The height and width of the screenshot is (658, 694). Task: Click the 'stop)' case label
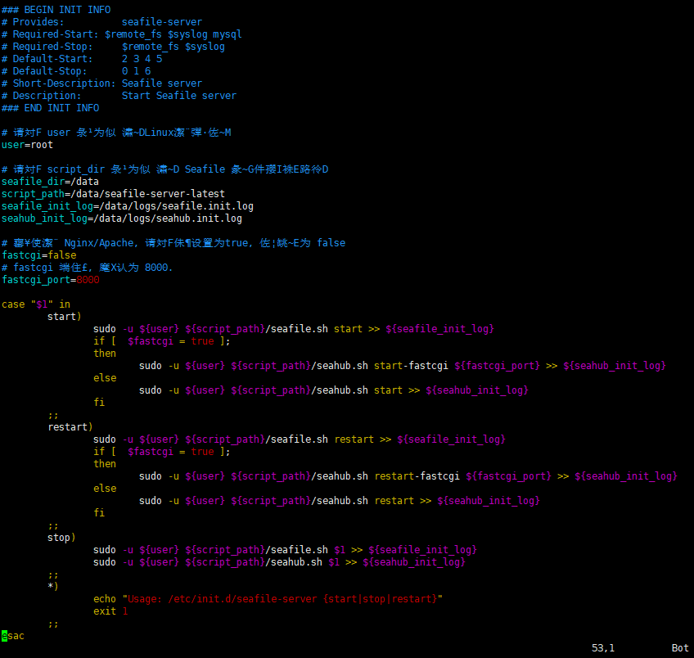61,538
